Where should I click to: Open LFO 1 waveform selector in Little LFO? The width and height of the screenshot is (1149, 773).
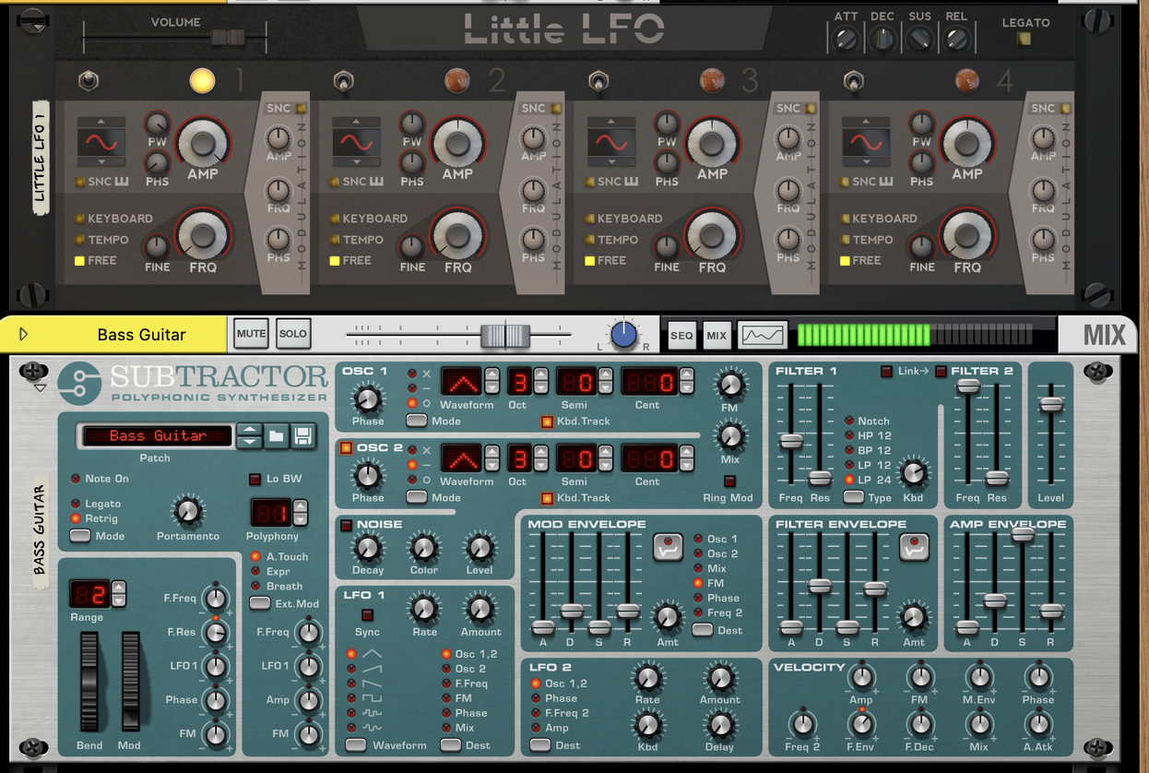101,141
